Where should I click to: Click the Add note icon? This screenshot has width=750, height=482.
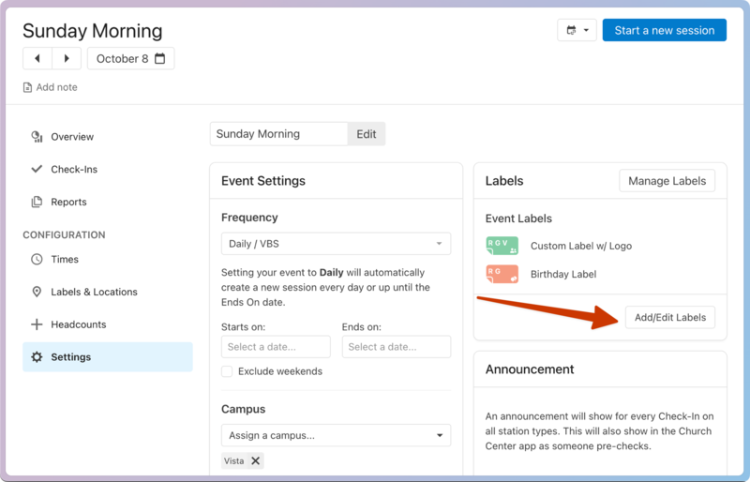coord(28,87)
